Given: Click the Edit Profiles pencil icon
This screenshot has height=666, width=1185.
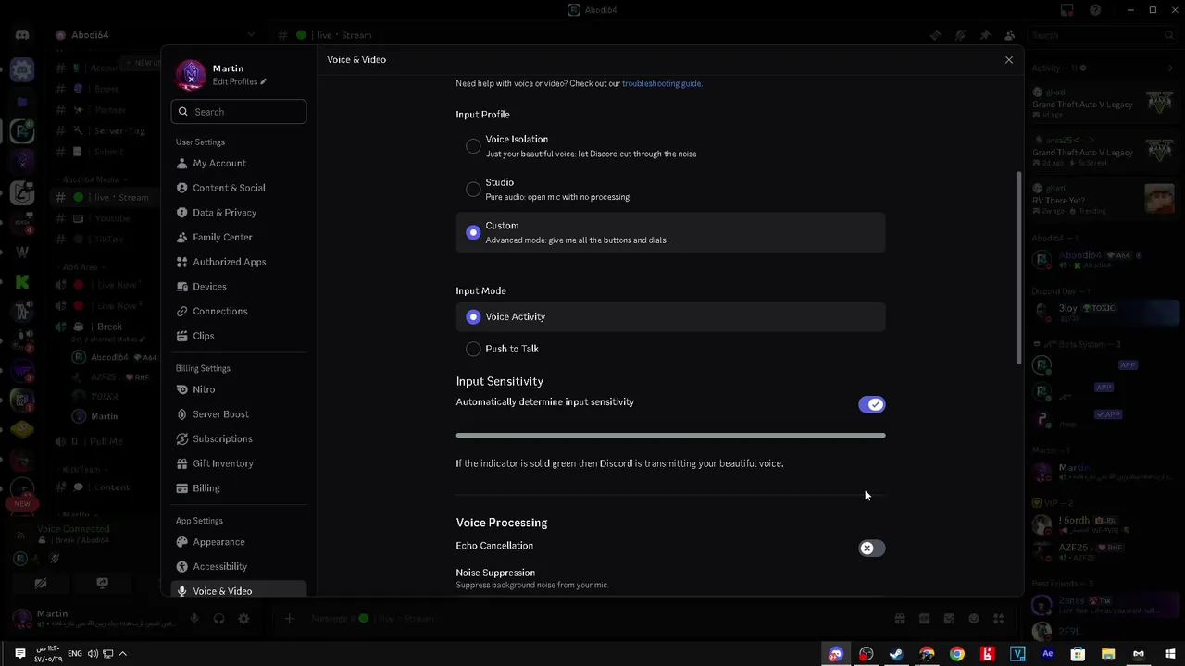Looking at the screenshot, I should [x=263, y=81].
